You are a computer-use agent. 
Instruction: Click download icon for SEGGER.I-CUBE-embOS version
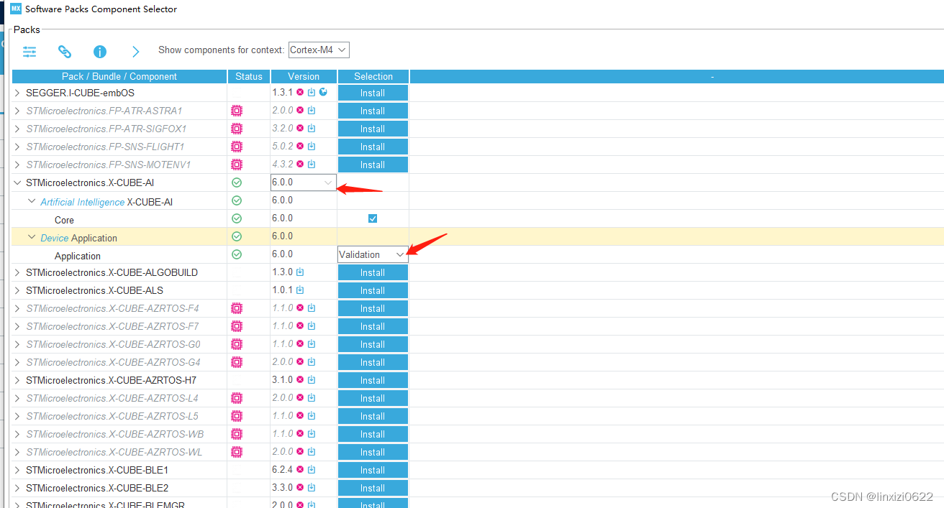point(312,93)
